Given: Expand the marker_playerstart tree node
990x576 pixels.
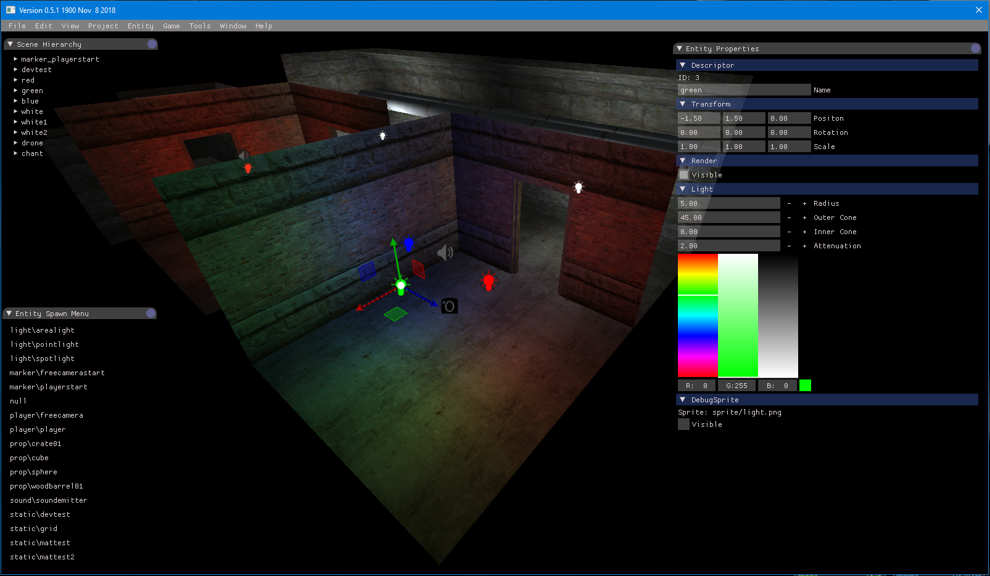Looking at the screenshot, I should click(15, 59).
